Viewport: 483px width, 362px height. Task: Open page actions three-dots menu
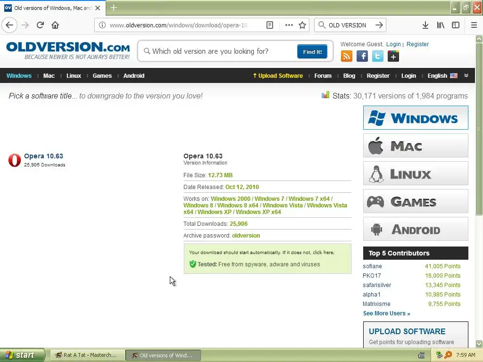(x=289, y=25)
